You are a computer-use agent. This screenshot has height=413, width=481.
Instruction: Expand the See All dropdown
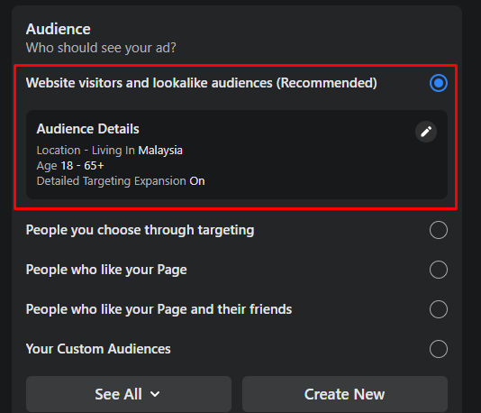point(129,394)
